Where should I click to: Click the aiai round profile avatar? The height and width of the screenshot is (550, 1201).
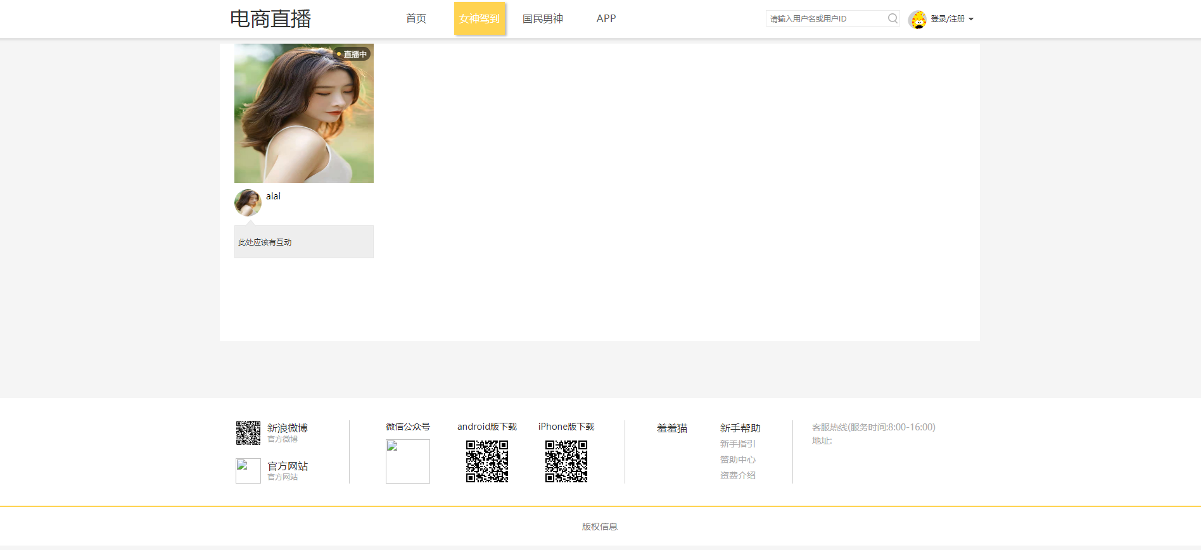248,203
